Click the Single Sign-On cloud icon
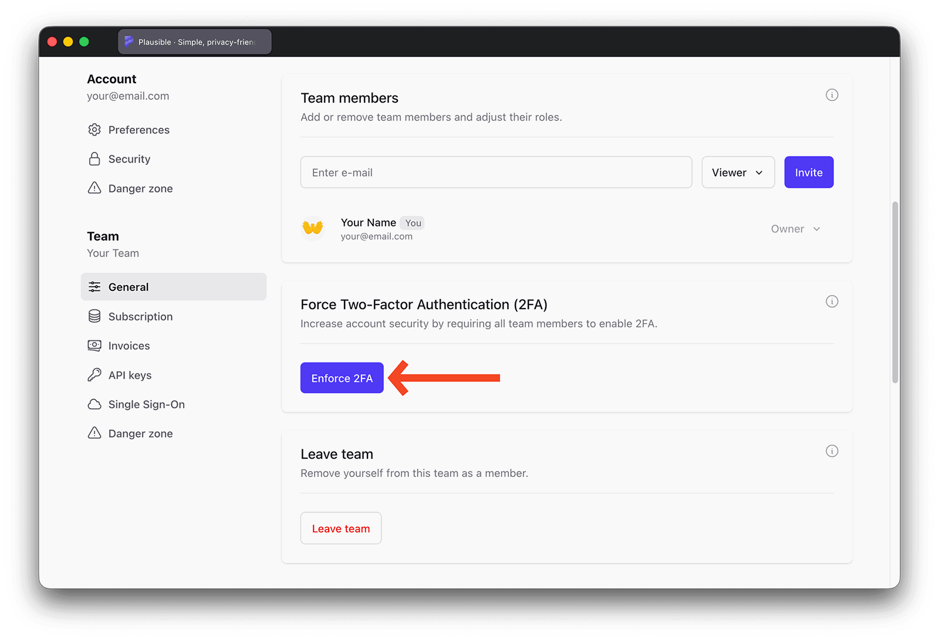Viewport: 939px width, 640px height. click(x=94, y=404)
